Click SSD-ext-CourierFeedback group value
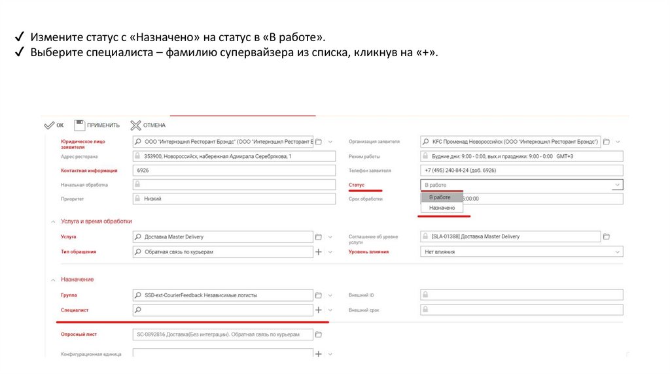 [201, 295]
